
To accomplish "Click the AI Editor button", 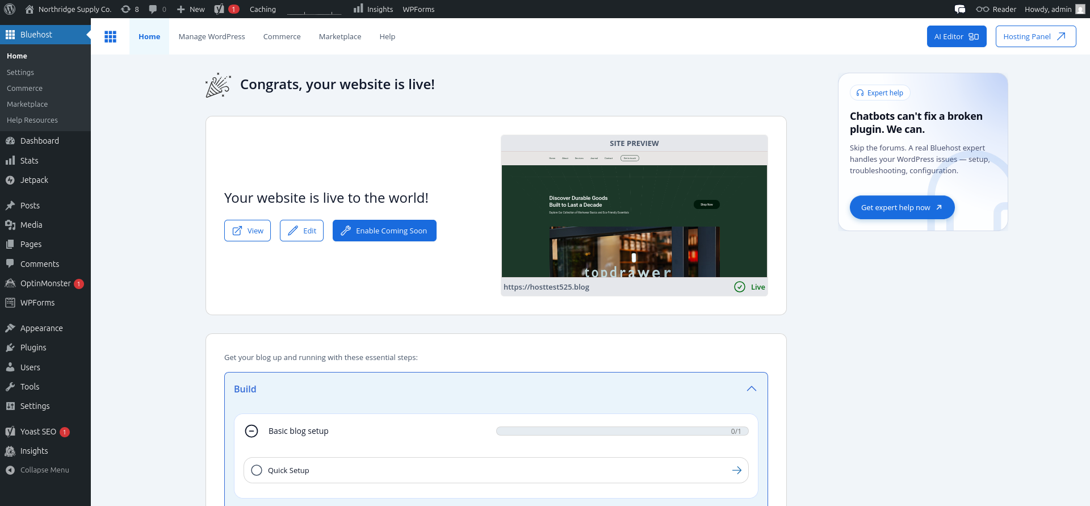I will coord(957,36).
